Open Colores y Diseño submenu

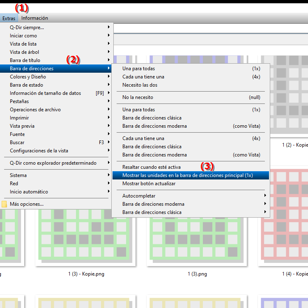[56, 77]
